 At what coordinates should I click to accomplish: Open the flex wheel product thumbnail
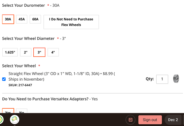click(176, 79)
